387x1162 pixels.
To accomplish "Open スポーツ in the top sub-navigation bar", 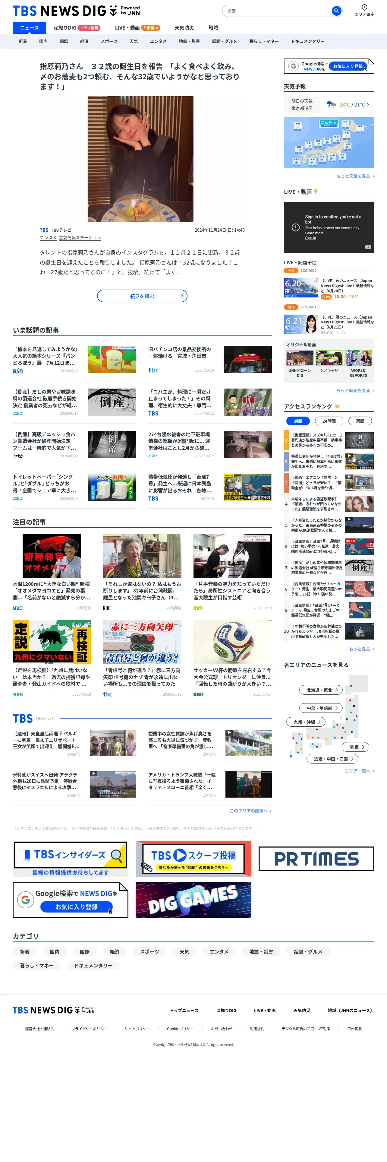I will tap(109, 41).
